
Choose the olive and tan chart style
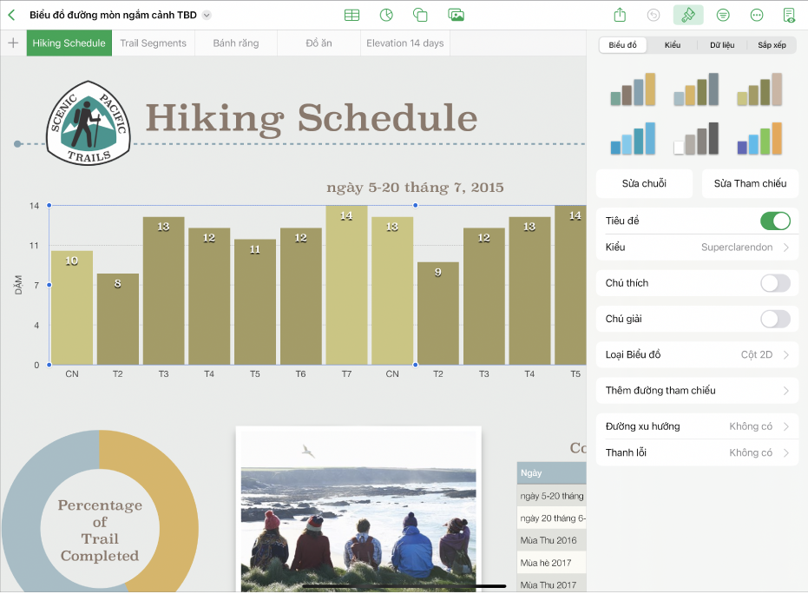[759, 89]
